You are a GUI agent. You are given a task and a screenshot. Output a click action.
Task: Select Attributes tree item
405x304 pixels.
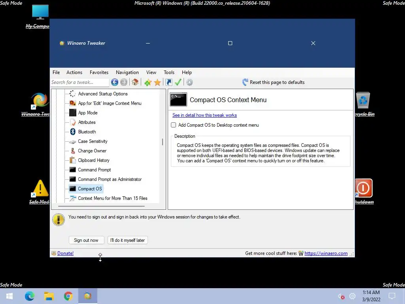87,122
